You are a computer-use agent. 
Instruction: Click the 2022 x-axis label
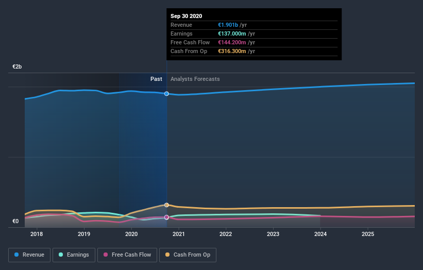coord(226,234)
